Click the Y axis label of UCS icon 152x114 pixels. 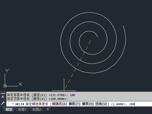pyautogui.click(x=7, y=71)
